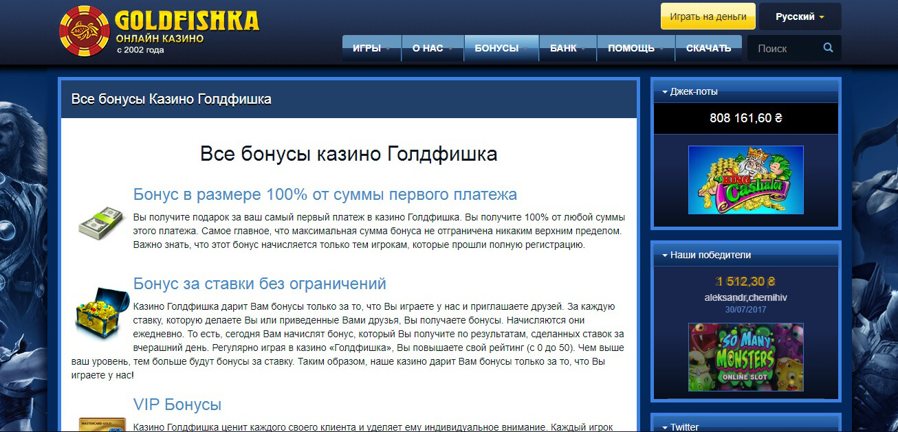Viewport: 898px width, 432px height.
Task: Click the с 2002 года text
Action: tap(140, 50)
